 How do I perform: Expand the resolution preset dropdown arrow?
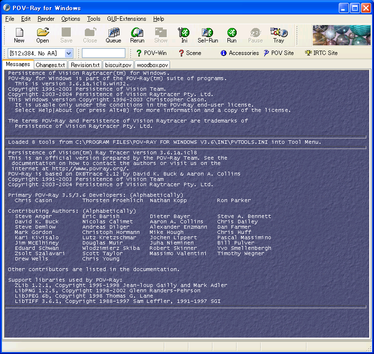coord(69,53)
